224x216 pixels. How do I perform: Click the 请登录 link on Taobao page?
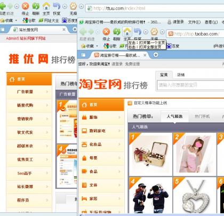point(117,64)
